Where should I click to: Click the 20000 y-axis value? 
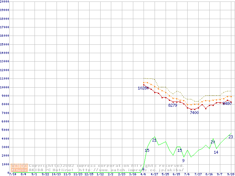5,1
